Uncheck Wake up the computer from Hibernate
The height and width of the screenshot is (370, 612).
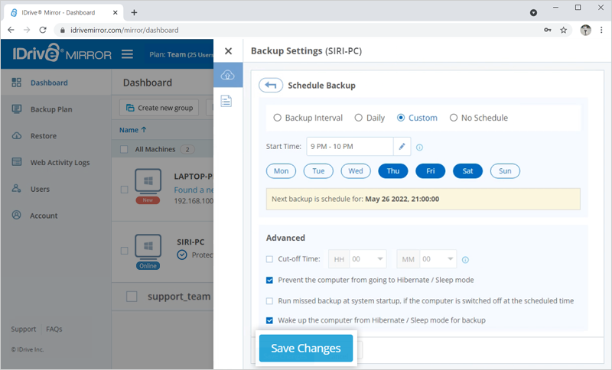pos(269,320)
